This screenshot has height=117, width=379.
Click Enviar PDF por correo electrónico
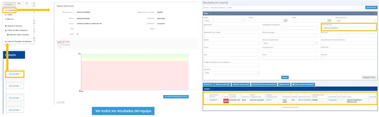264,84
